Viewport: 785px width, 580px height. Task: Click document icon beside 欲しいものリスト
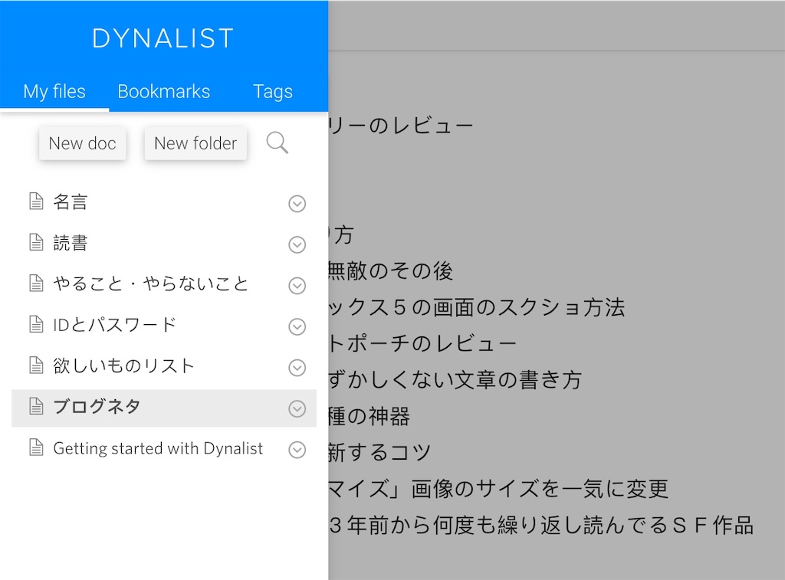point(36,365)
